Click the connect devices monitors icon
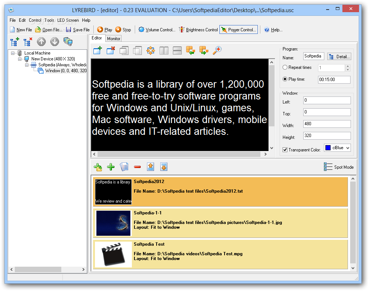369x291 pixels. (68, 42)
